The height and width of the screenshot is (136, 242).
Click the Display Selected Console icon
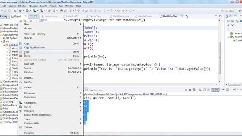pyautogui.click(x=227, y=90)
